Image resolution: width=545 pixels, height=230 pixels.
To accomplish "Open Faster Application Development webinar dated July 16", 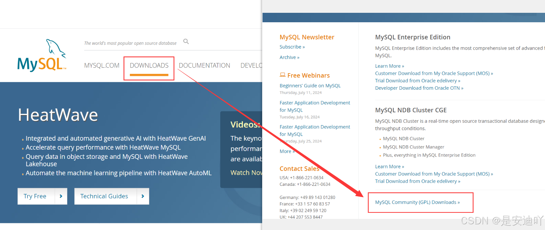I will point(315,106).
